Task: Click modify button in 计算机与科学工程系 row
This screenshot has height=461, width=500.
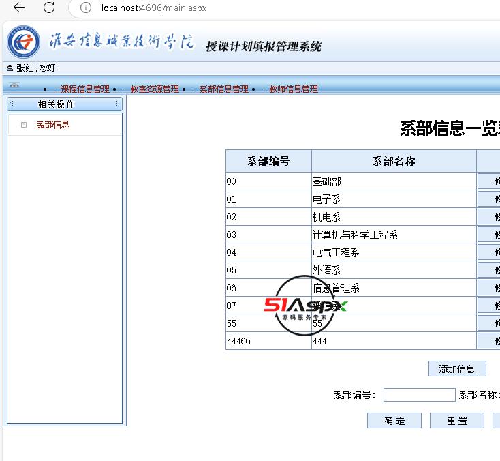Action: [x=489, y=235]
